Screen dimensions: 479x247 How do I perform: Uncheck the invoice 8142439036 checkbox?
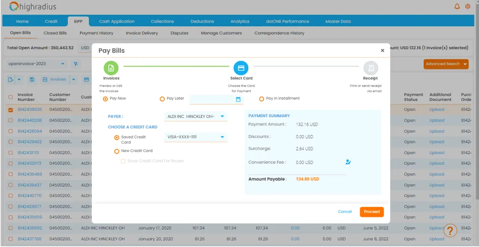[x=11, y=110]
